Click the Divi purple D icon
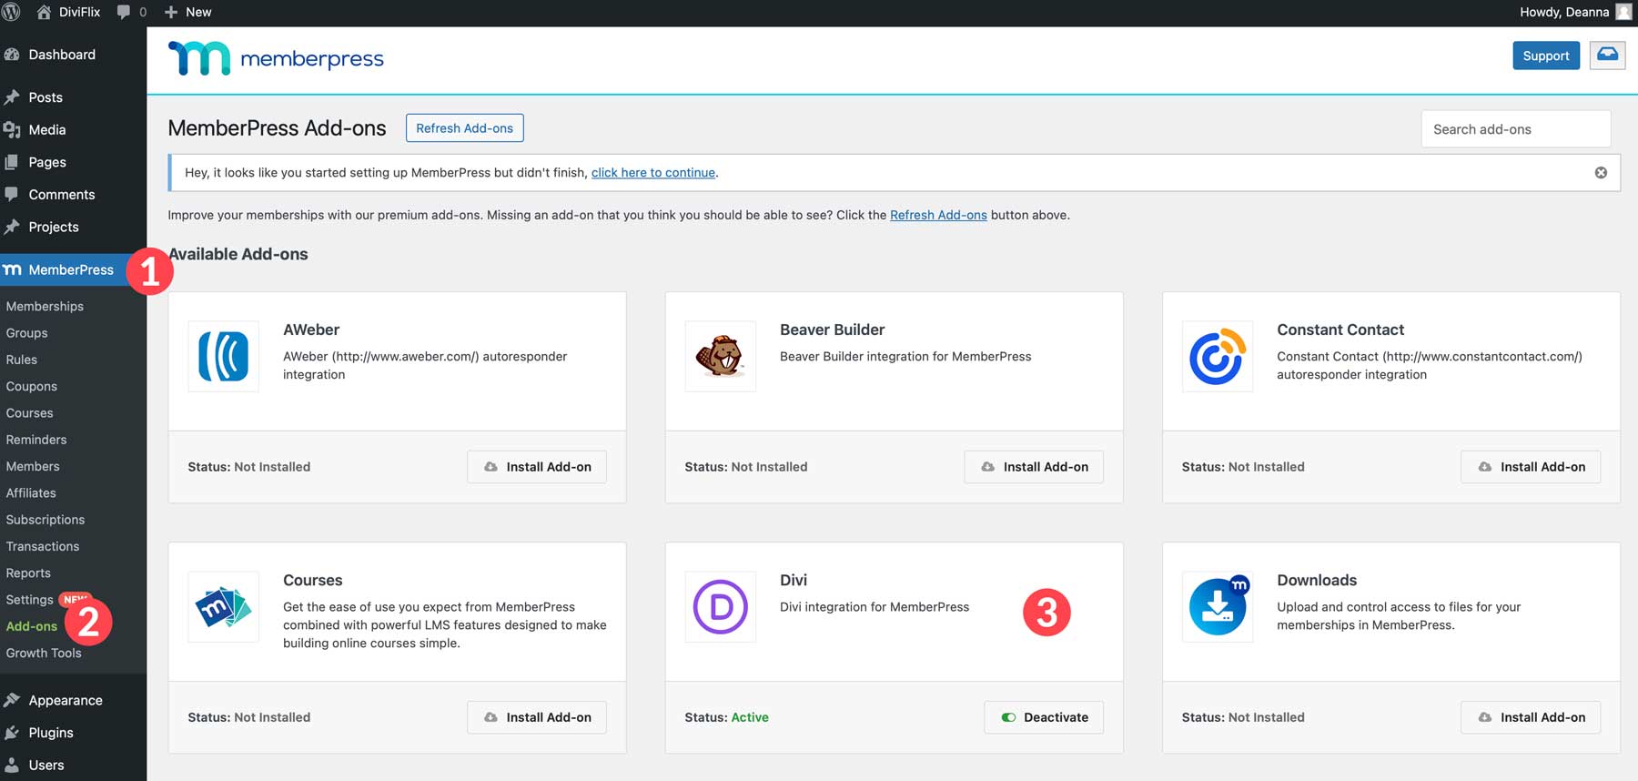 (720, 607)
